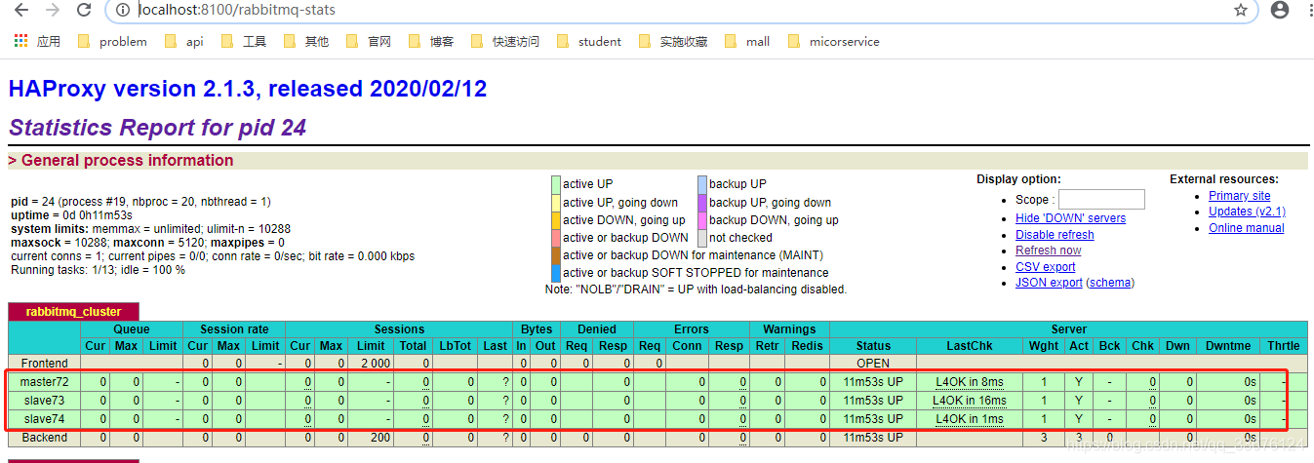This screenshot has height=463, width=1314.
Task: Open the Updates (v2.1) link
Action: [x=1247, y=212]
